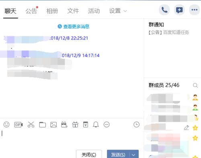Click the 14:17:14 message timestamp
The image size is (201, 158).
[x=91, y=55]
